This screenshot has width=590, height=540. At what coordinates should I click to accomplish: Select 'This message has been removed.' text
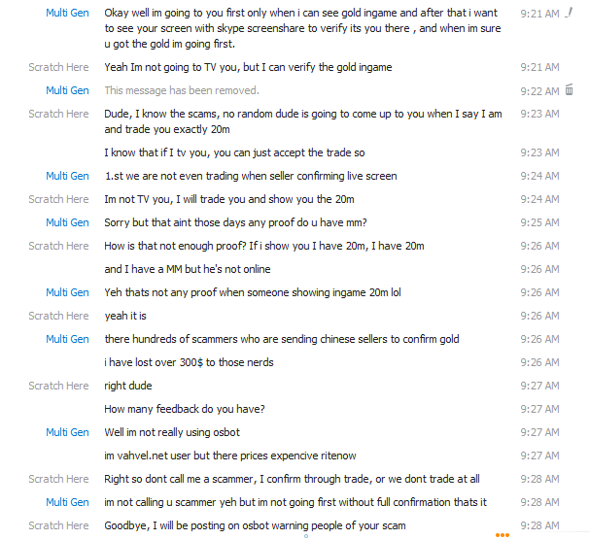coord(182,90)
